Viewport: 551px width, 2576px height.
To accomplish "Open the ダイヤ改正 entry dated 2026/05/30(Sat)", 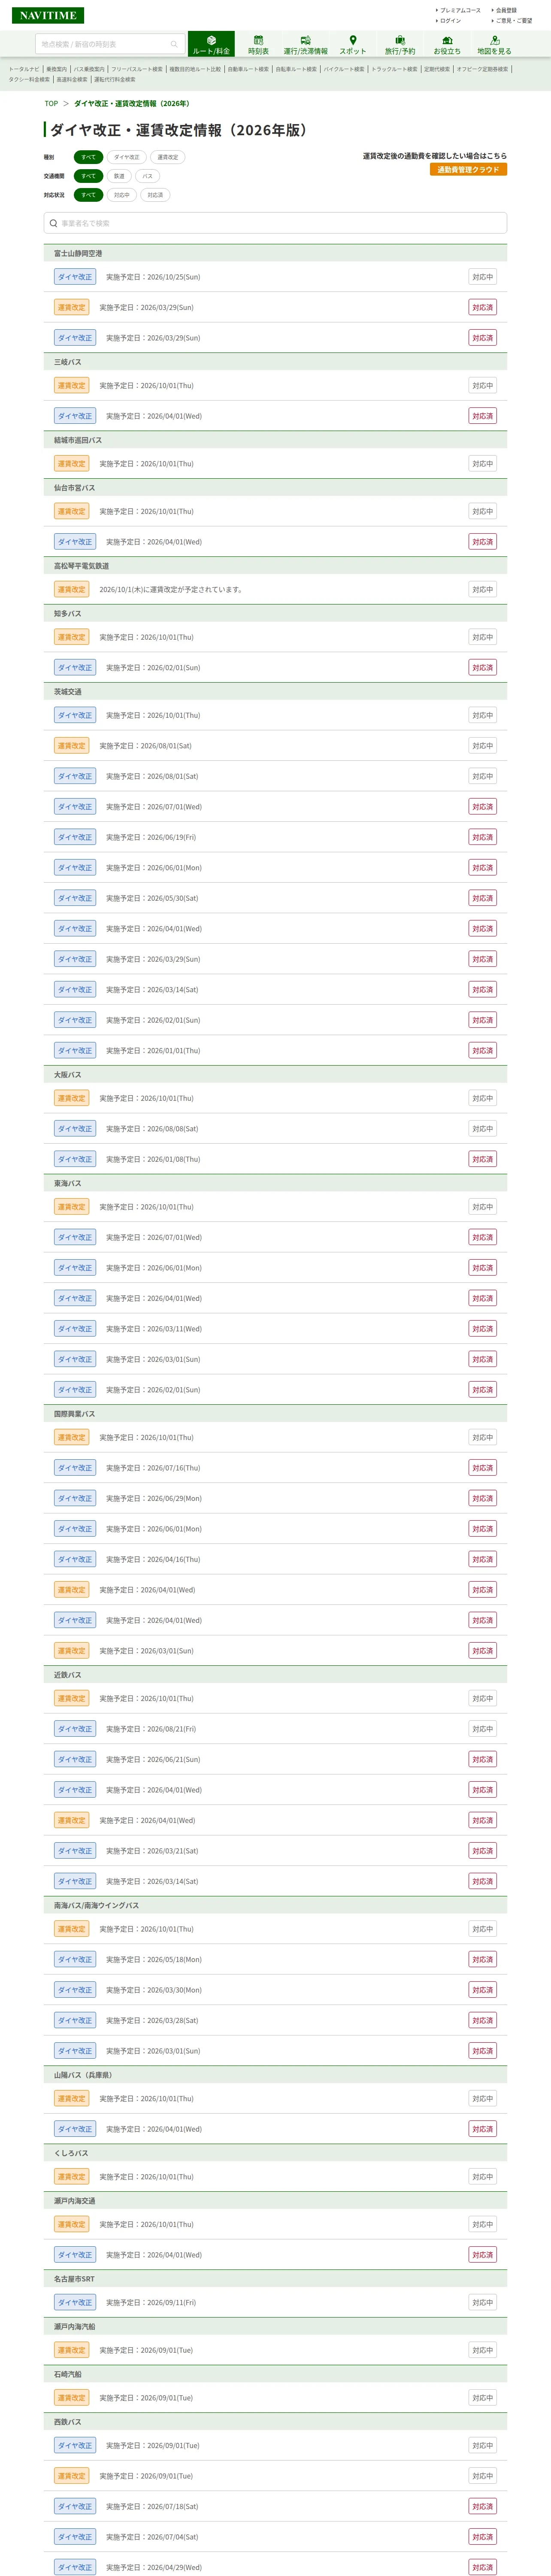I will click(x=275, y=898).
